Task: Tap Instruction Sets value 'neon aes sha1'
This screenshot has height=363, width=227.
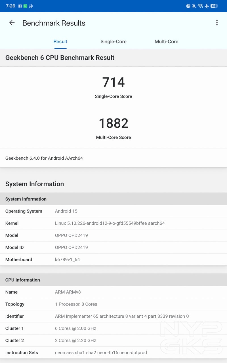Action: pyautogui.click(x=101, y=353)
